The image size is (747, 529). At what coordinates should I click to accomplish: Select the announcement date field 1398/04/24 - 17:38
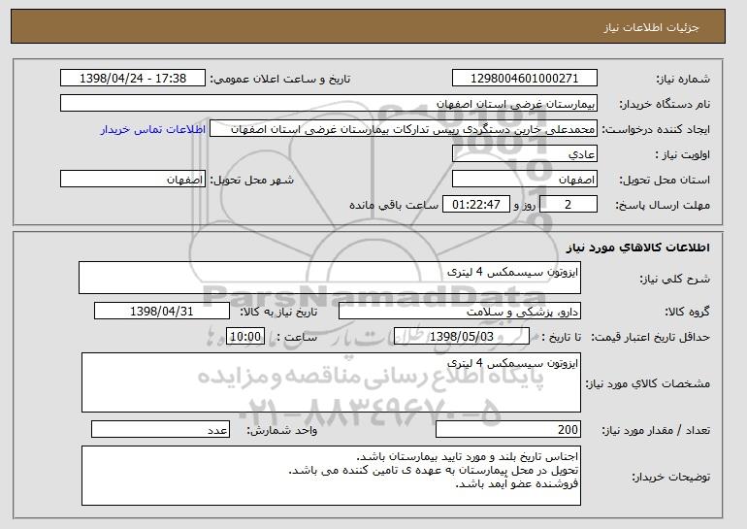coord(133,79)
